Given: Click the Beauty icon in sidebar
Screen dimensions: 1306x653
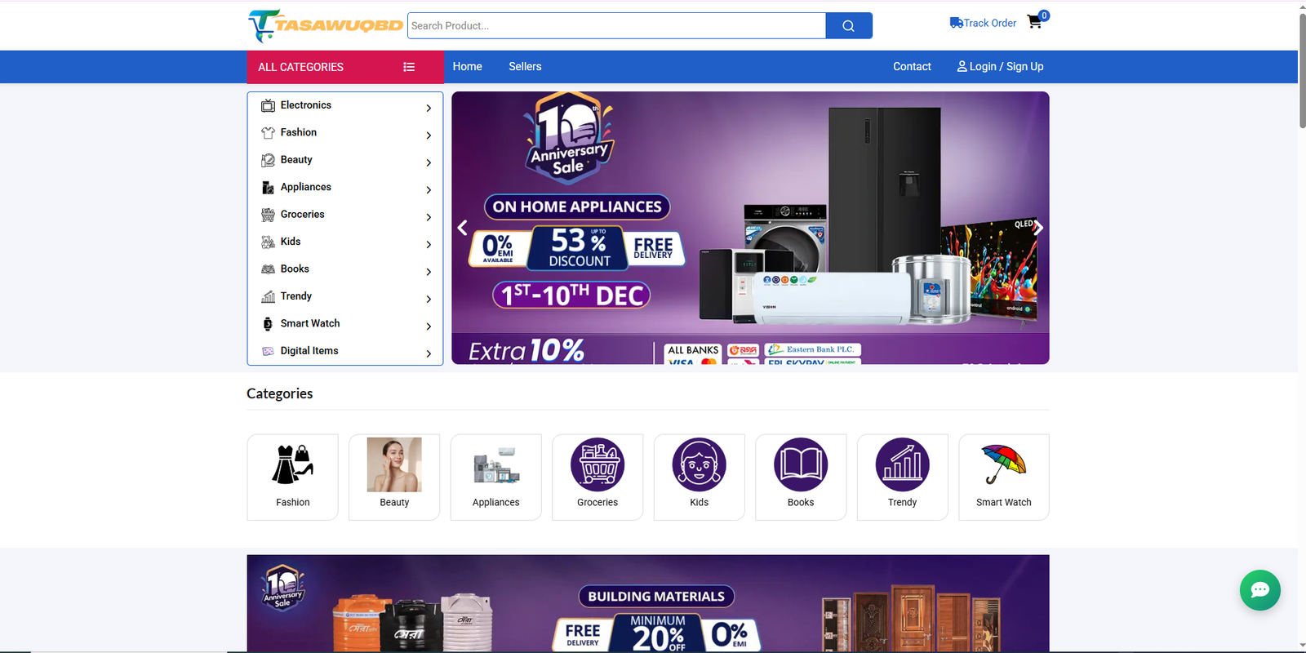Looking at the screenshot, I should coord(268,160).
